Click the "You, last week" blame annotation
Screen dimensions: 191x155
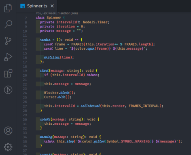[46, 13]
